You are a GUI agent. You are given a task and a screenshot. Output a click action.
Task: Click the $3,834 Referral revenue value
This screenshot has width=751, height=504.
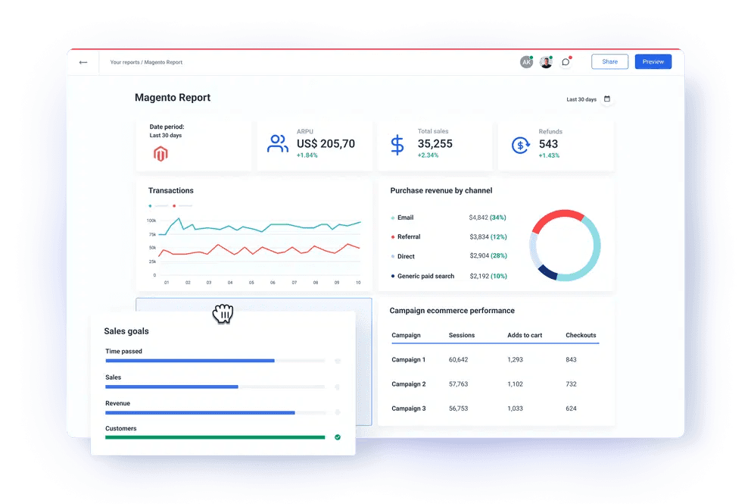[479, 237]
